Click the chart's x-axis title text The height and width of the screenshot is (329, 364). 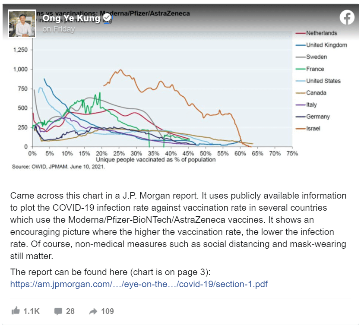pyautogui.click(x=162, y=160)
